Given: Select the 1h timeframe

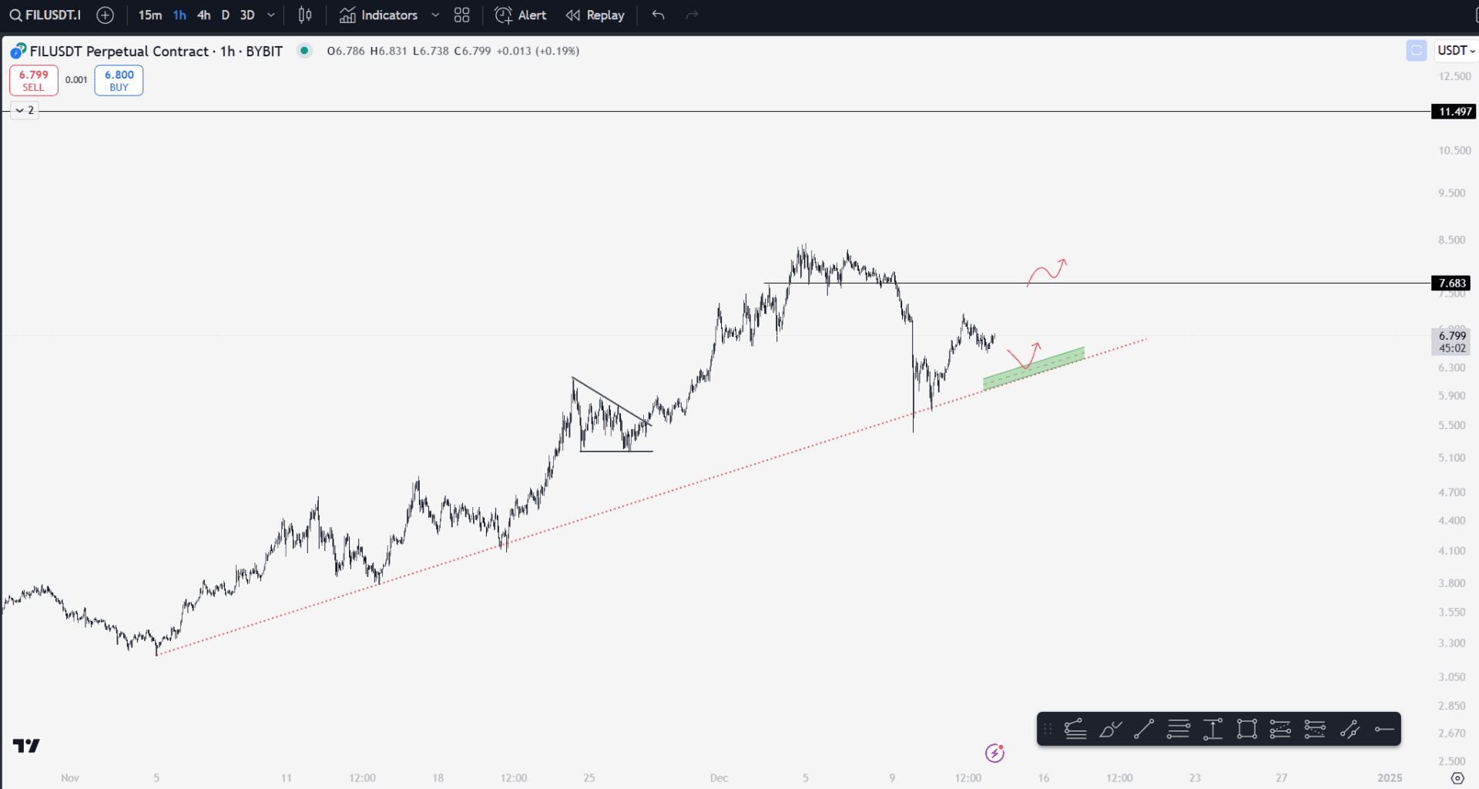Looking at the screenshot, I should click(179, 15).
